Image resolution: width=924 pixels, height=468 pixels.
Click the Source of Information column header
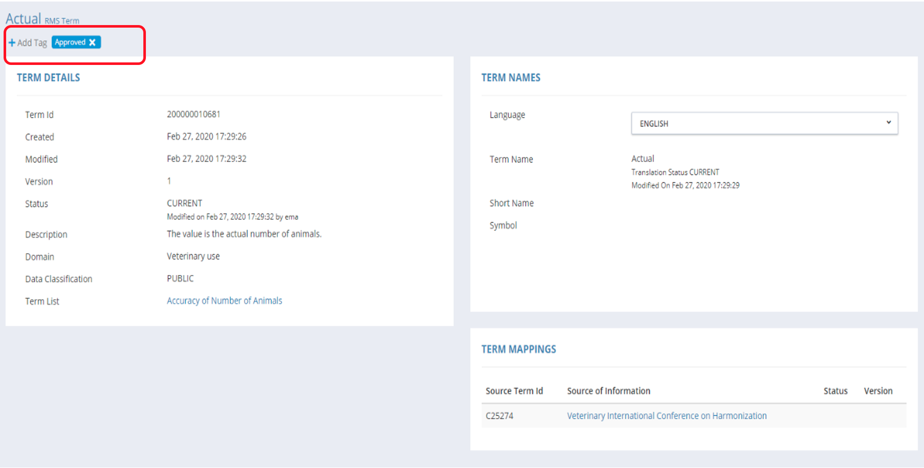pos(608,391)
